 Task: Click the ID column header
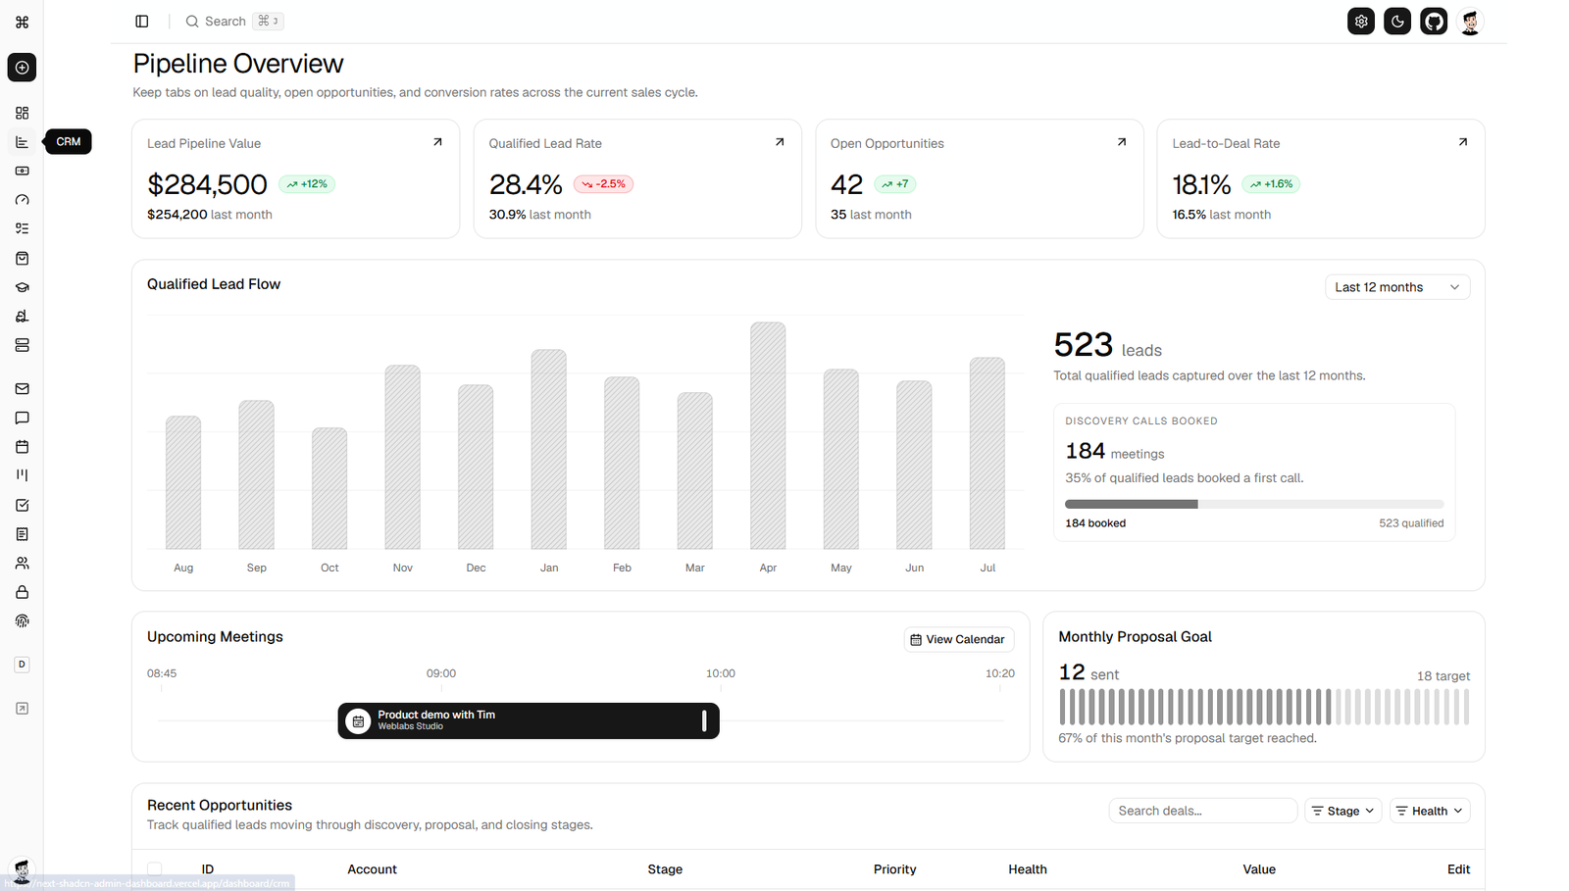(x=208, y=869)
